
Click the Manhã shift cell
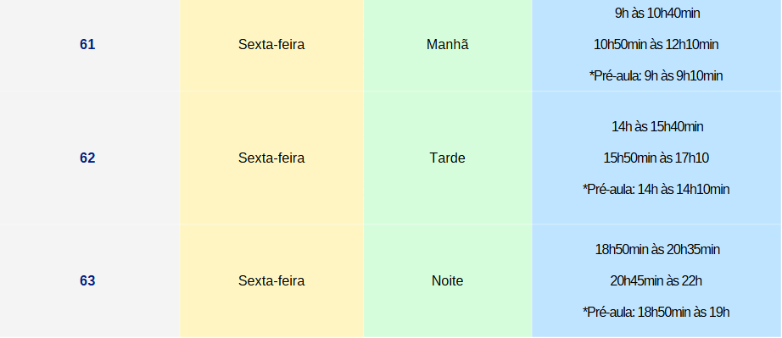coord(447,45)
